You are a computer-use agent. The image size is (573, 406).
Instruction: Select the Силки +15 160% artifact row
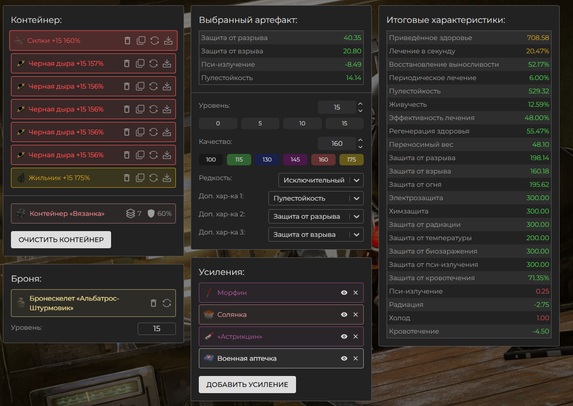coord(62,41)
